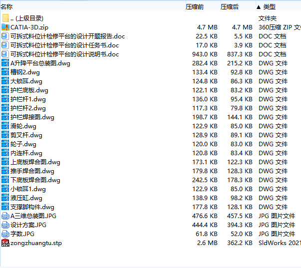The image size is (301, 268).
Task: Click the JPG icon beside 设计方案.JPG
Action: [x=5, y=225]
